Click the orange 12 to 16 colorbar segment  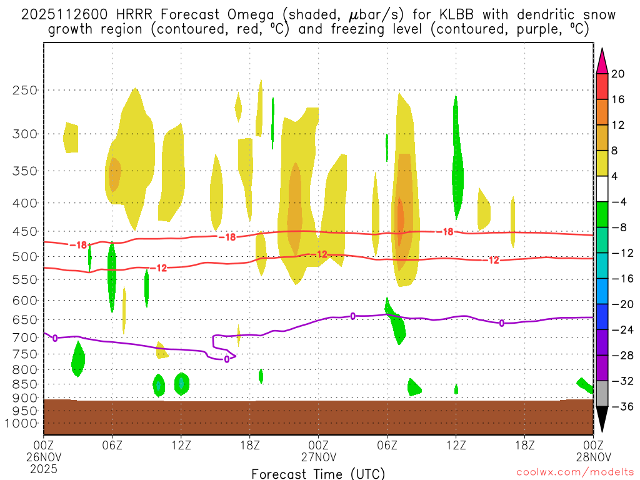click(x=602, y=112)
